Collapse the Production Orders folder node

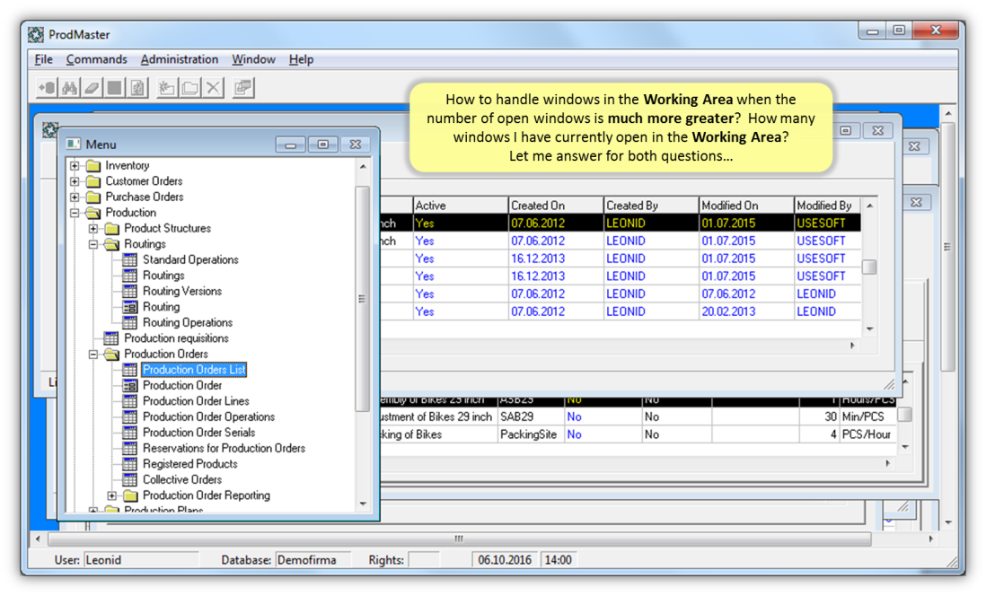pyautogui.click(x=93, y=355)
